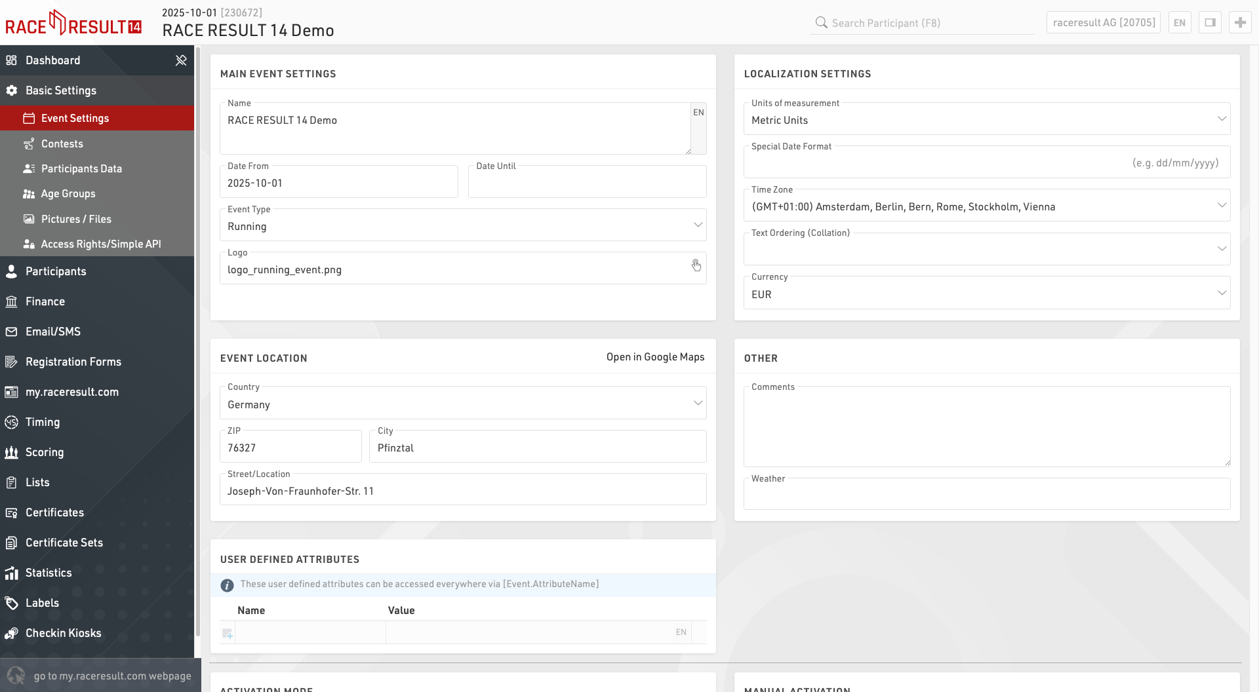Click the Certificate Sets icon
The image size is (1259, 692).
[11, 543]
